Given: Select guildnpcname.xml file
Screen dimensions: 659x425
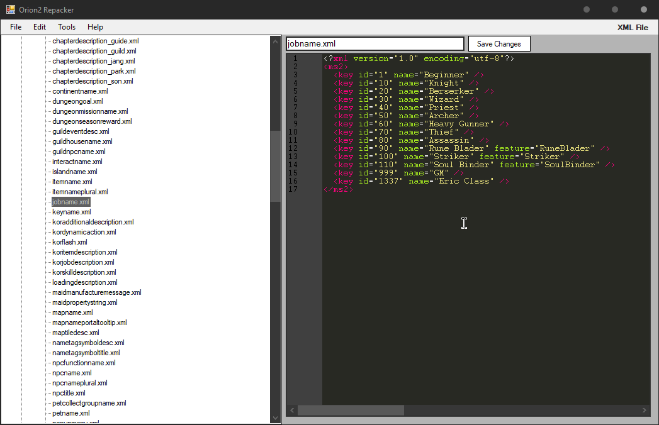Looking at the screenshot, I should click(79, 152).
